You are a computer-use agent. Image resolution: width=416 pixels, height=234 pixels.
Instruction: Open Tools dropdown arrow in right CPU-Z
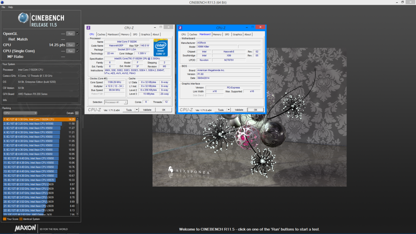(x=229, y=110)
